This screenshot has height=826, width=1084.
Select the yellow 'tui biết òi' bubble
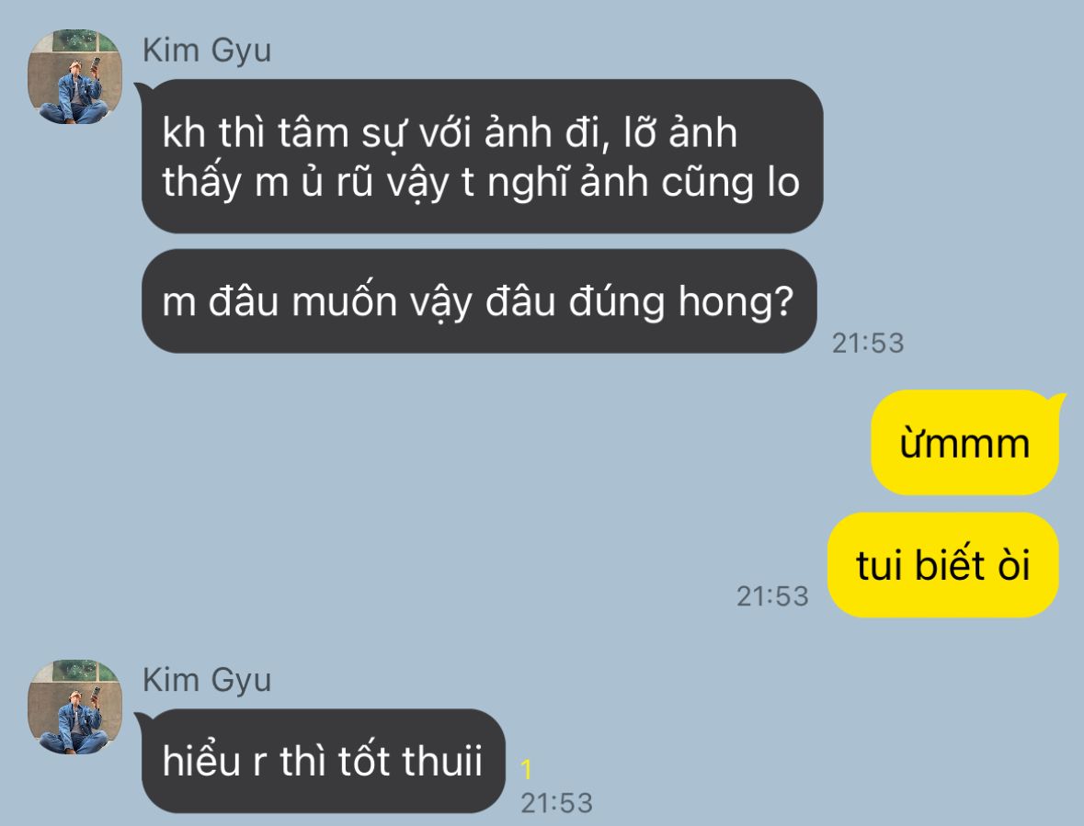click(x=943, y=565)
